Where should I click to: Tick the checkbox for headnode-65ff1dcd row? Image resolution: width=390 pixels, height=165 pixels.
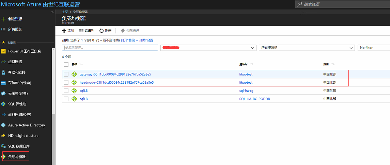(66, 82)
